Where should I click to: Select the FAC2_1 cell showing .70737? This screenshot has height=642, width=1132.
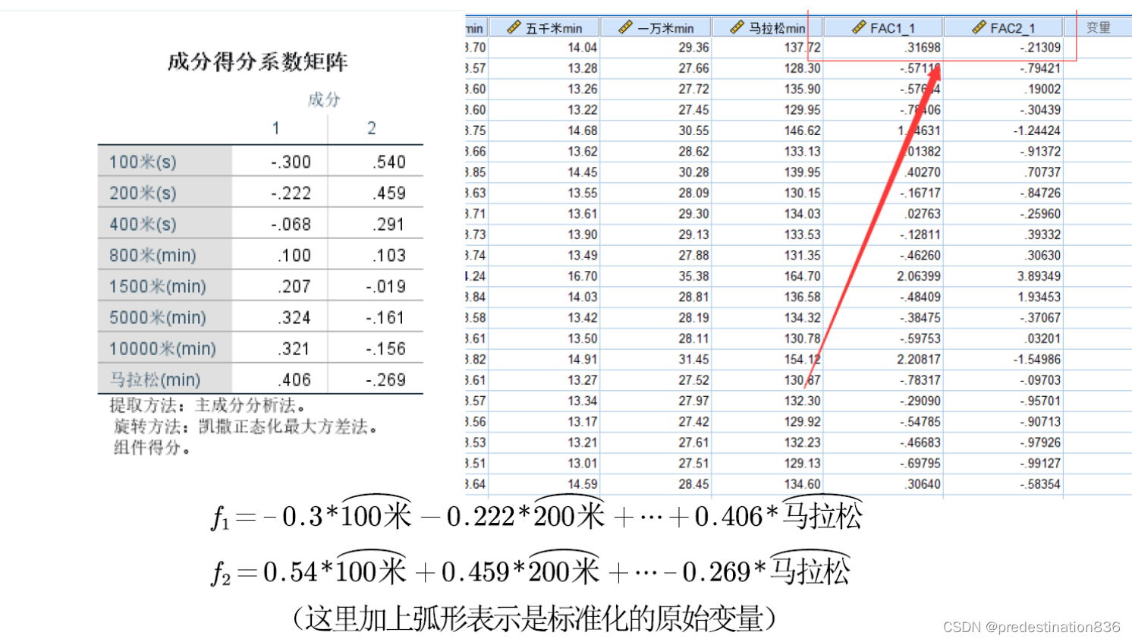(x=1003, y=172)
